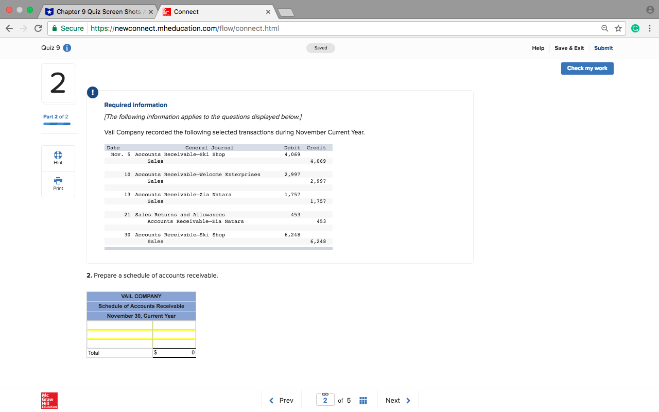Screen dimensions: 659x412
Task: Open Chrome three-dot menu
Action: pos(650,28)
